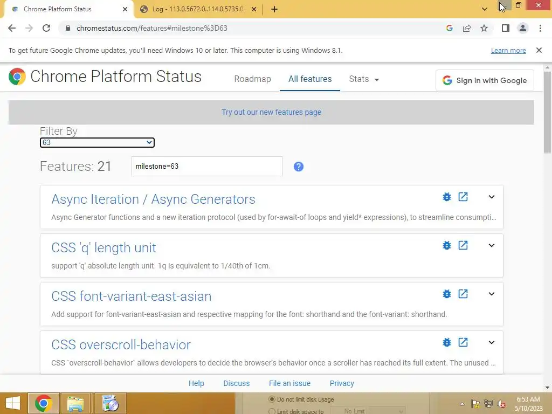Click the browser forward arrow
Screen dimensions: 552x414
pyautogui.click(x=29, y=28)
